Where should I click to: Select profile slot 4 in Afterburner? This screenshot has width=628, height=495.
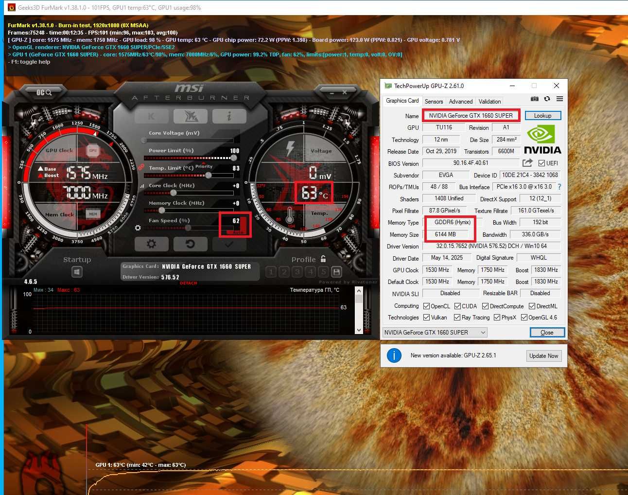pos(311,272)
